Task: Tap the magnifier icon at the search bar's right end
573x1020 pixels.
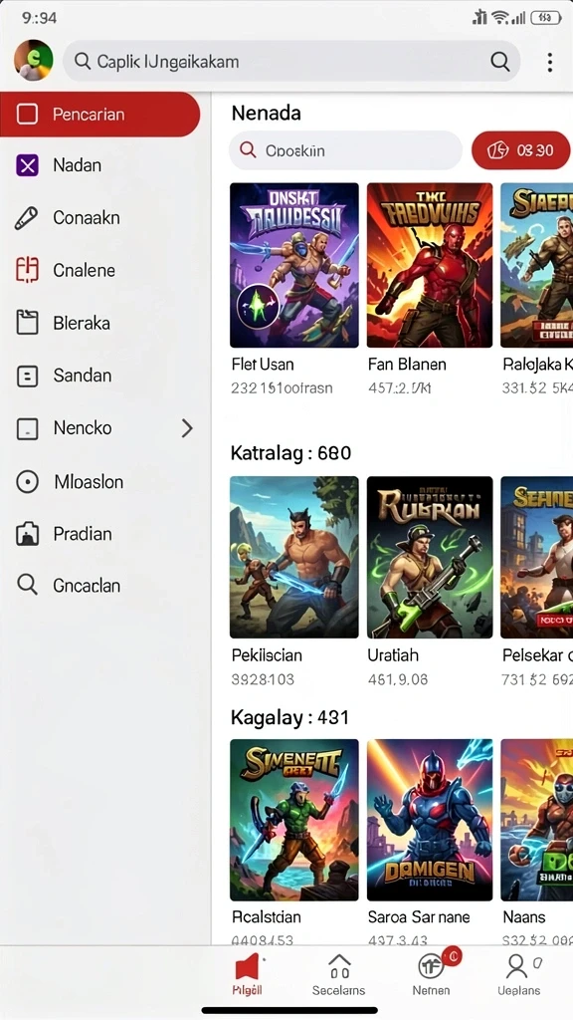Action: click(x=499, y=62)
